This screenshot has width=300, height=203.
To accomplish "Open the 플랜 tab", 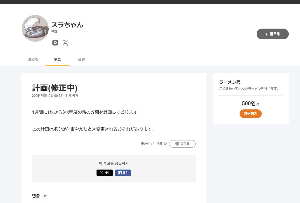I will (x=81, y=60).
